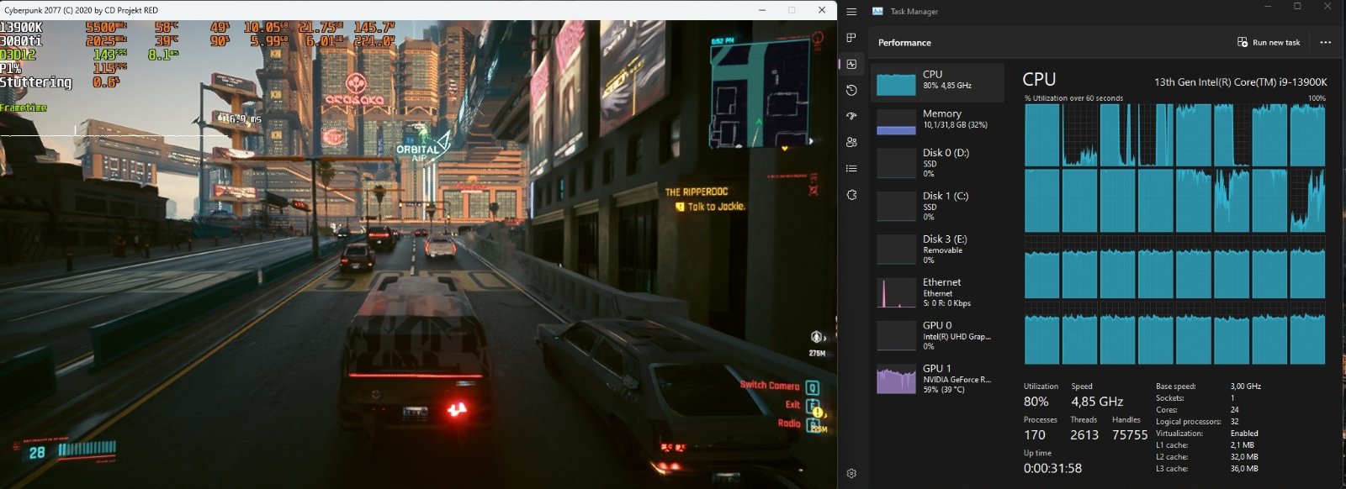Click the L2 cache value 32,0 MB

coord(1244,457)
